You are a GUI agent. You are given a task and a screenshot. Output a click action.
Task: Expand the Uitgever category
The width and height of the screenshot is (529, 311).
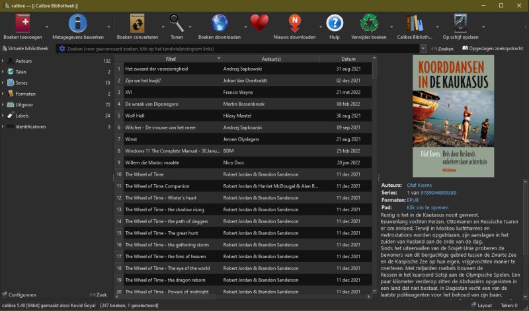pos(3,104)
